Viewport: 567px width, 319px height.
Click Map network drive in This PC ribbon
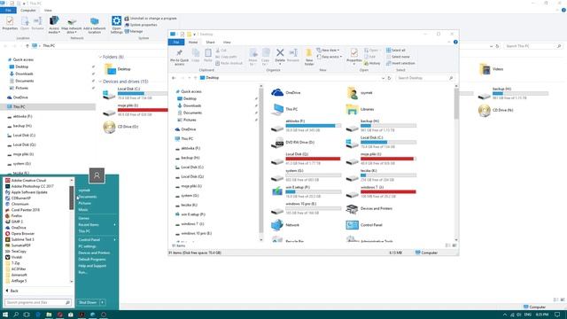point(71,26)
